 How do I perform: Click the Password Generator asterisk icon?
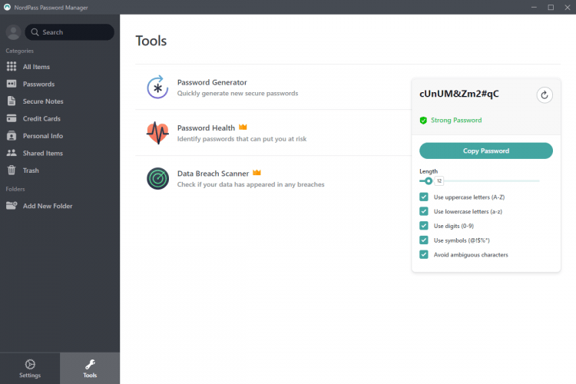[x=157, y=88]
